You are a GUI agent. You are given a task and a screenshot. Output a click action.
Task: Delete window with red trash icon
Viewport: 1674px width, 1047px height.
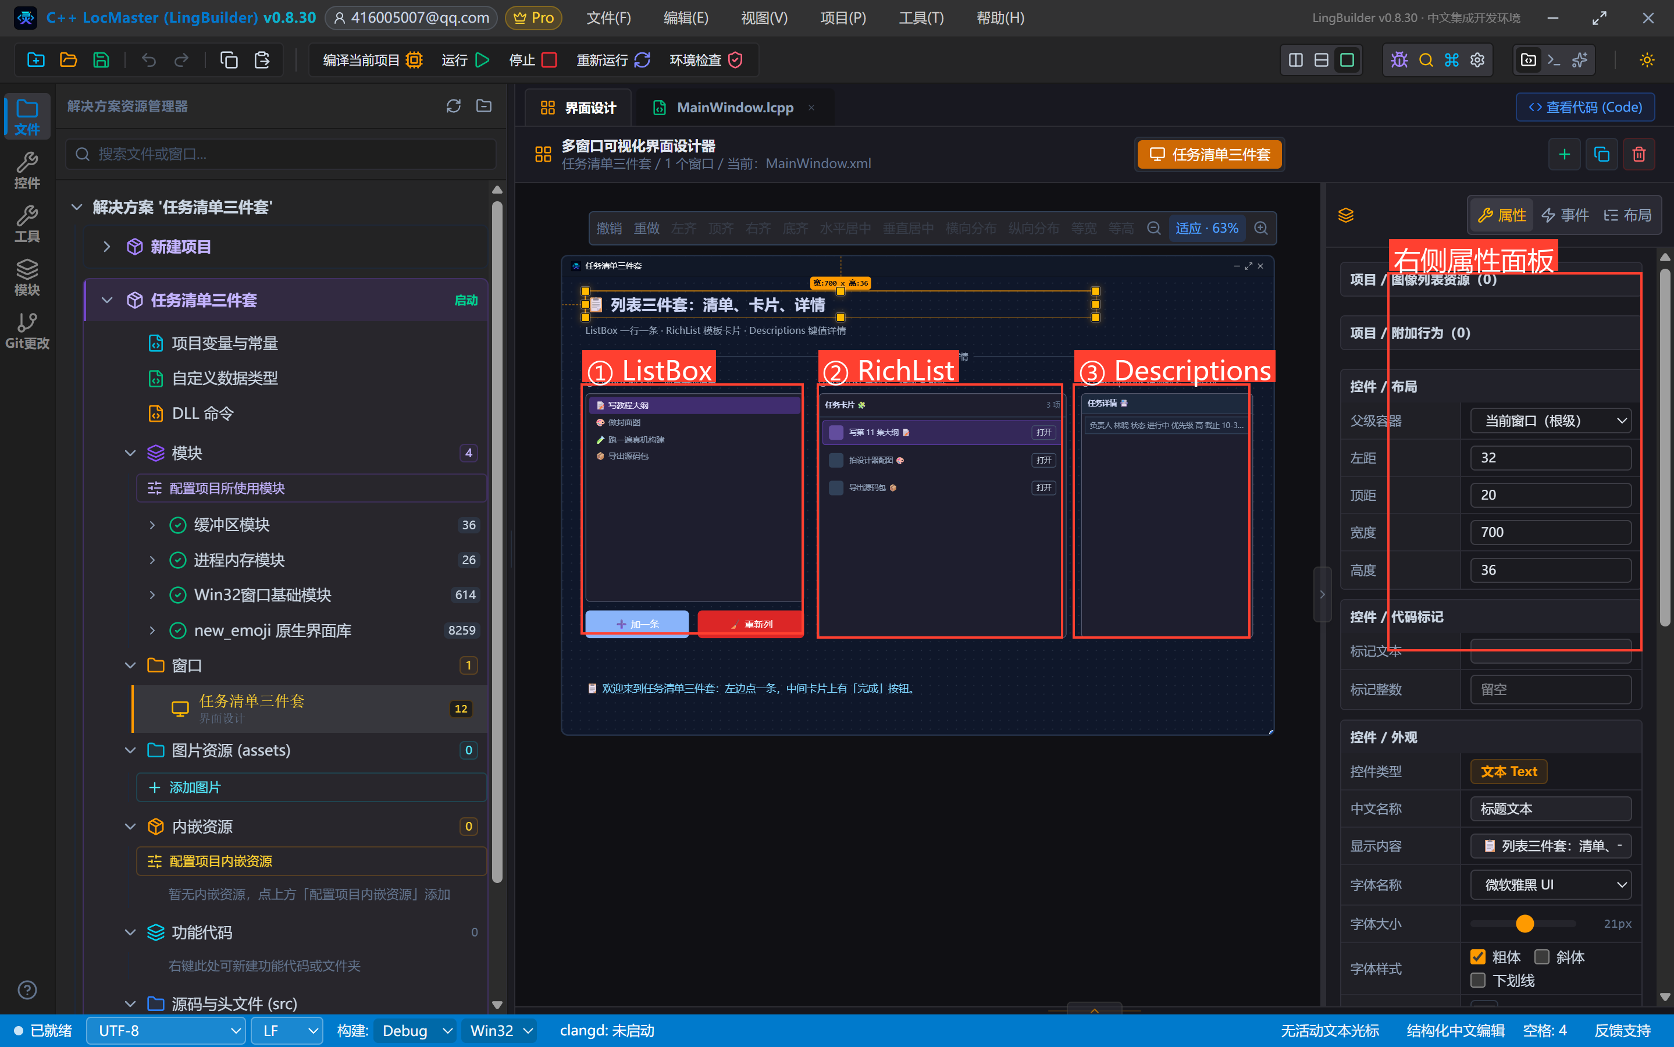tap(1639, 154)
